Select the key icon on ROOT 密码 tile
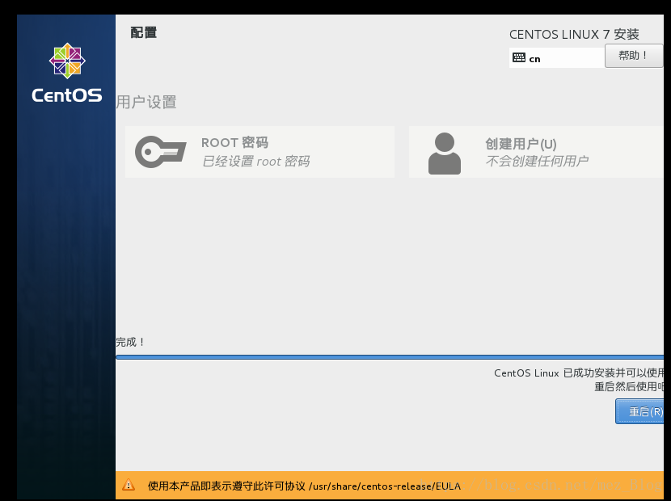The image size is (671, 501). click(160, 152)
